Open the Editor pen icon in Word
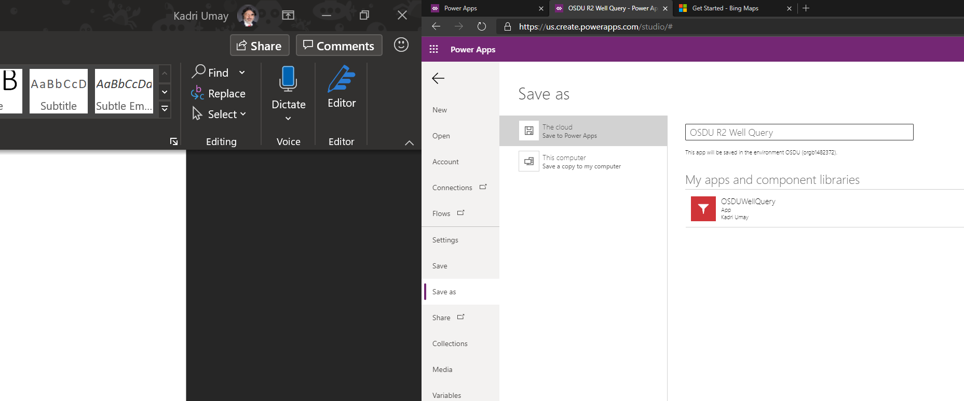Viewport: 964px width, 401px height. [x=342, y=79]
